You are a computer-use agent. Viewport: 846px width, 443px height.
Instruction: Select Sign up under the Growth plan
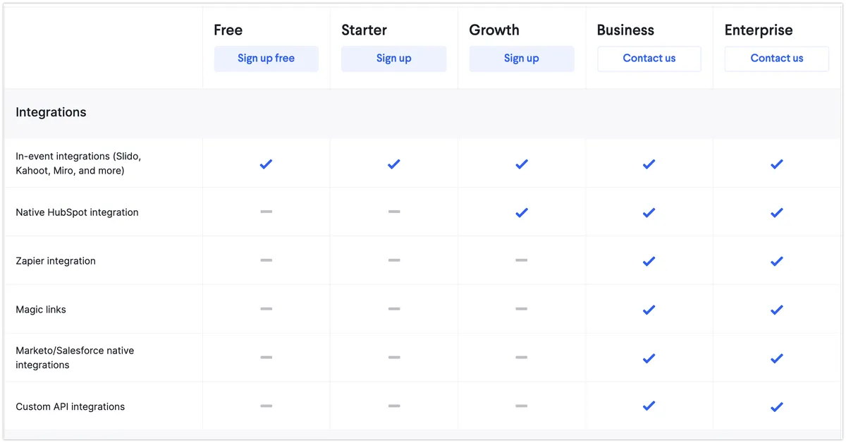click(521, 59)
